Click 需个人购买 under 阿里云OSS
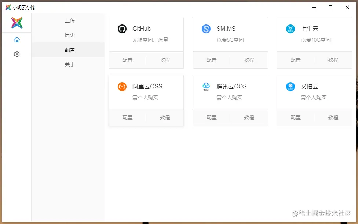This screenshot has height=224, width=358. point(145,98)
